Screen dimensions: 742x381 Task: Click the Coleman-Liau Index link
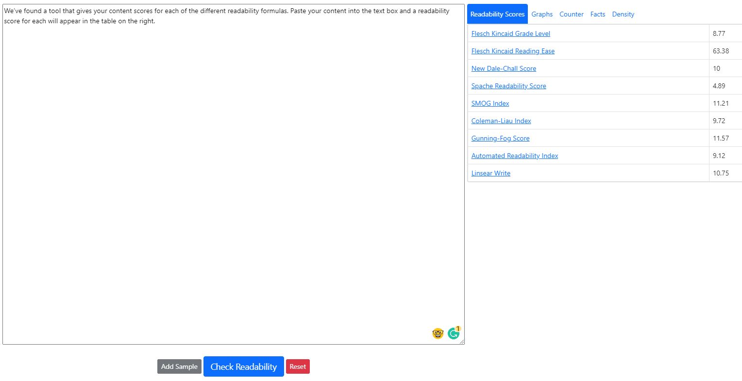click(x=501, y=121)
